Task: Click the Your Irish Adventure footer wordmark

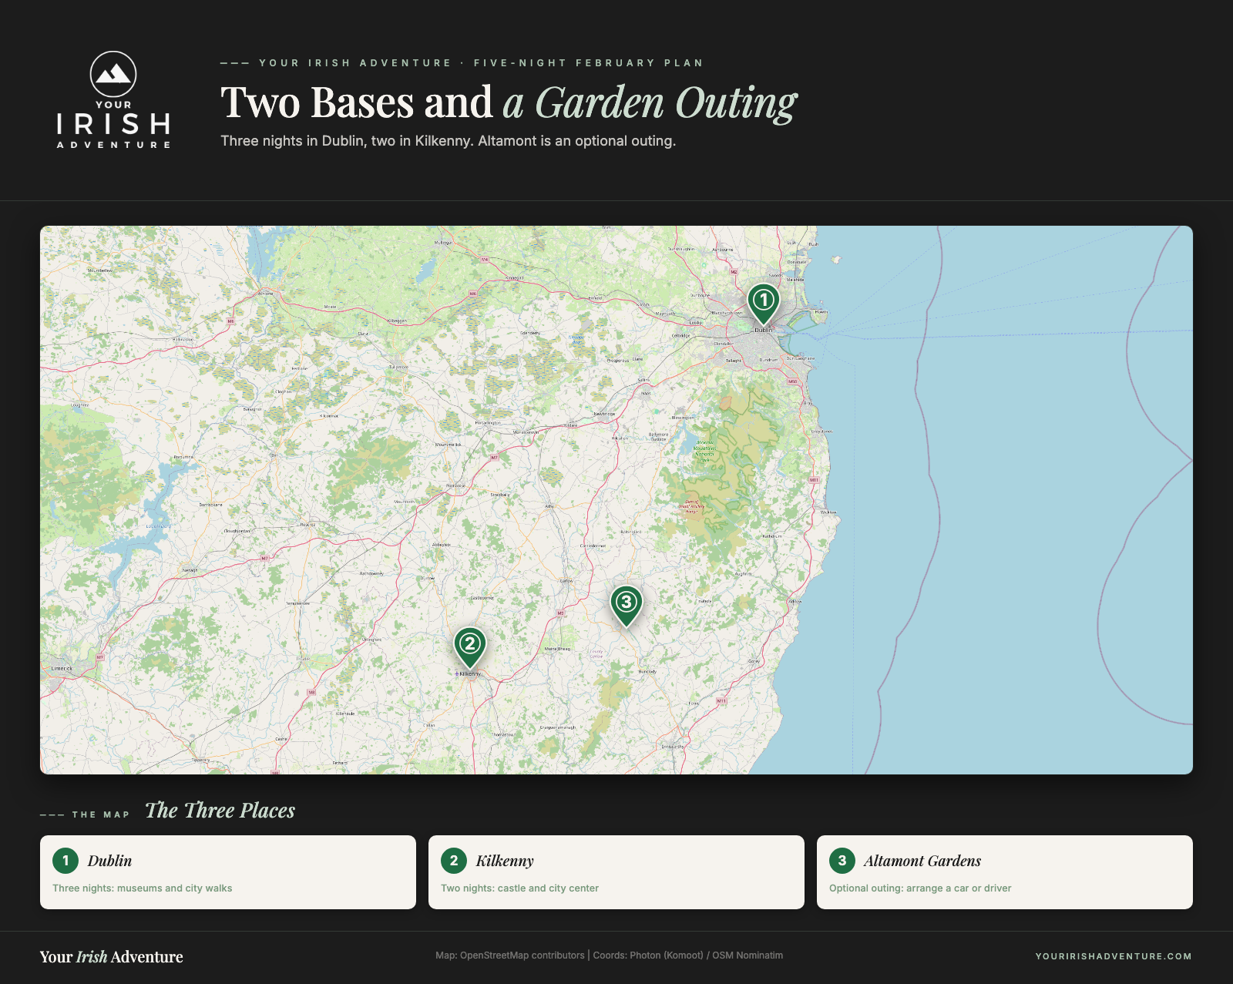Action: pyautogui.click(x=112, y=957)
